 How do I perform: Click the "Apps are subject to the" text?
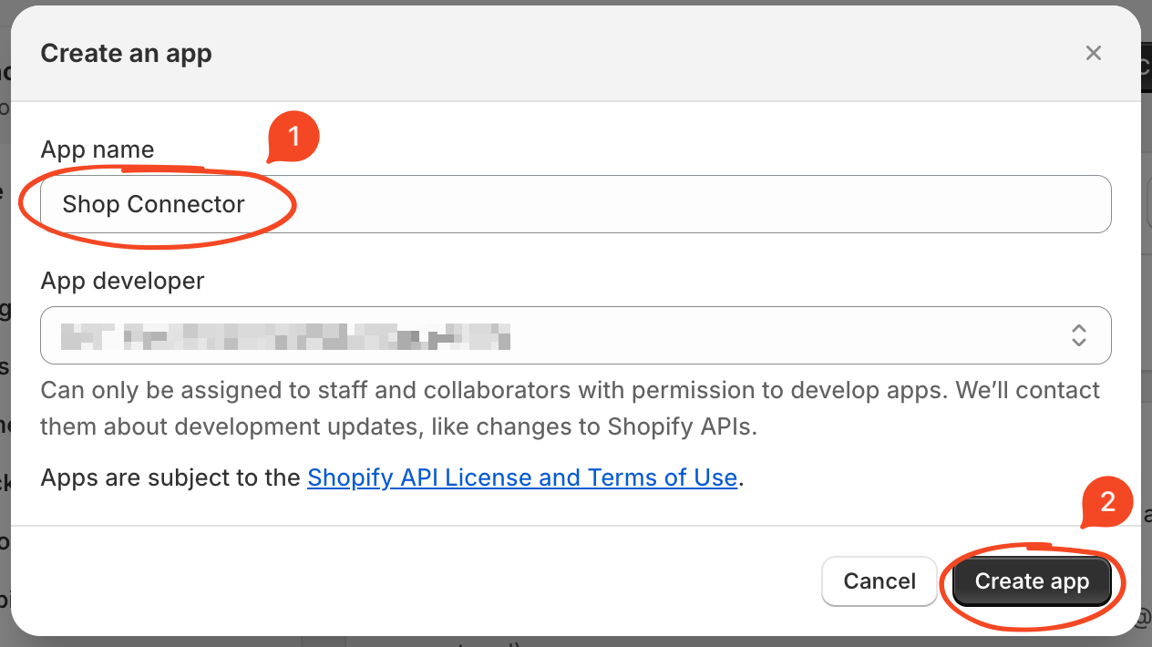(170, 478)
